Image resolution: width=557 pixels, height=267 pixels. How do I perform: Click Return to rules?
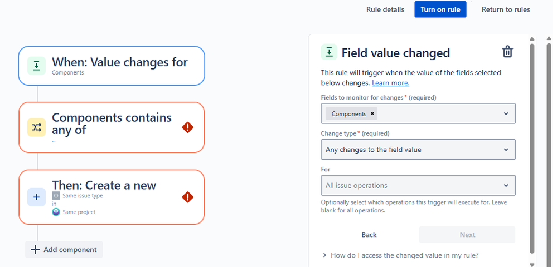506,9
